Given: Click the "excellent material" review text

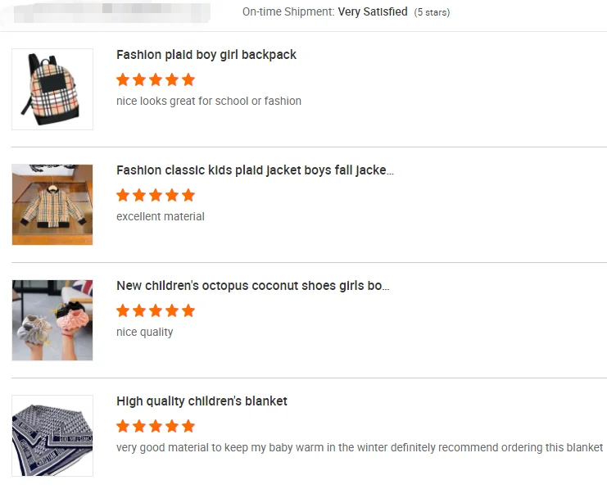Looking at the screenshot, I should (x=161, y=216).
